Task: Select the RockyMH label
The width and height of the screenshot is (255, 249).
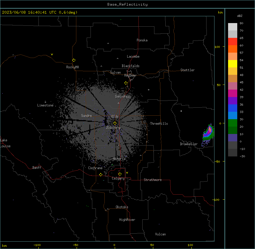Action: click(x=72, y=67)
